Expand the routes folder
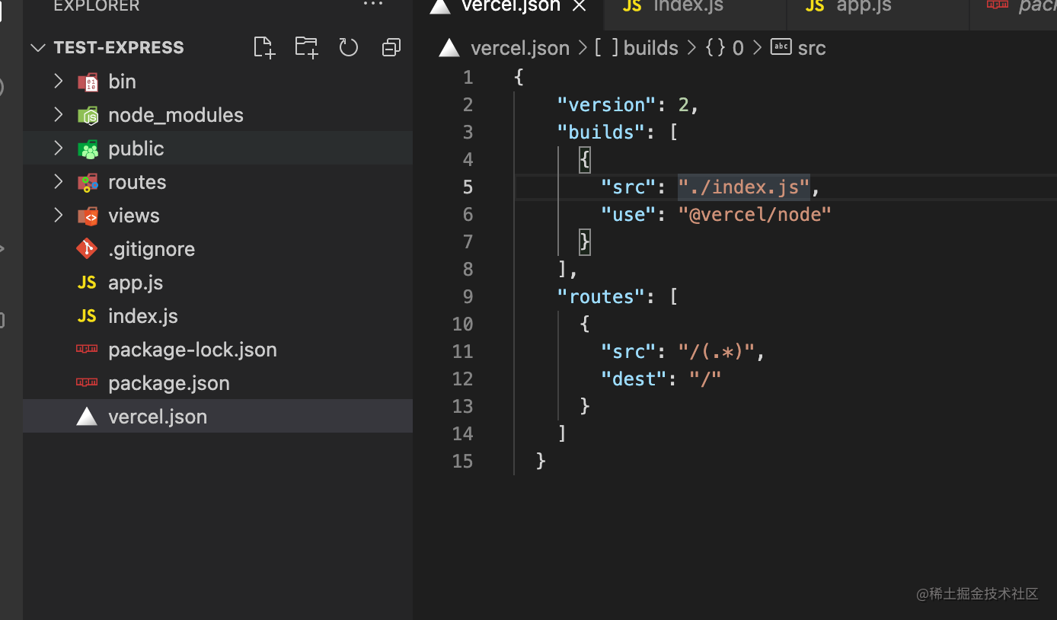 click(59, 181)
